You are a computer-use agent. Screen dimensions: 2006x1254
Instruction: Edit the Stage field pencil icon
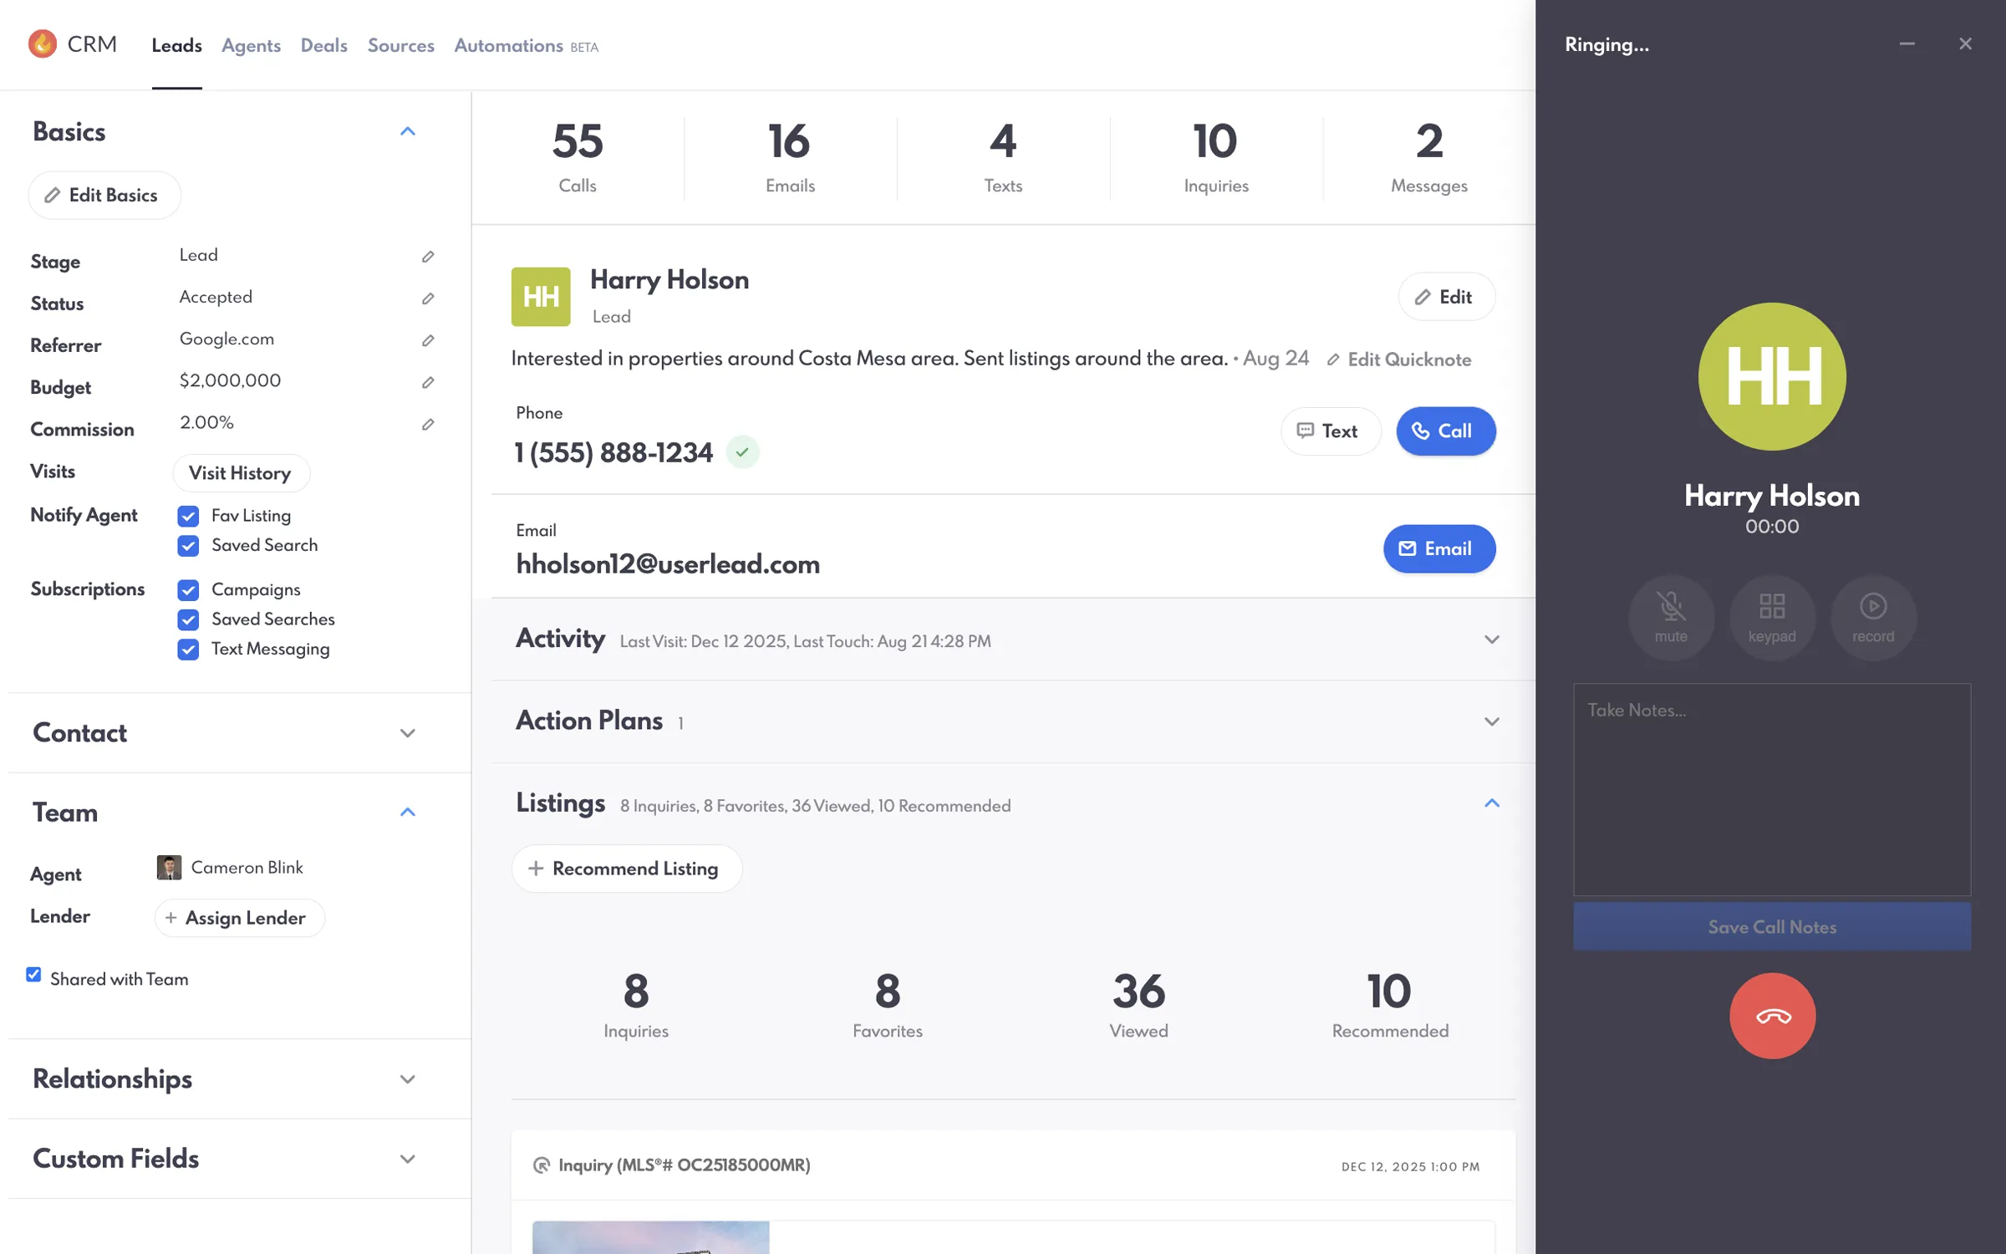(428, 257)
